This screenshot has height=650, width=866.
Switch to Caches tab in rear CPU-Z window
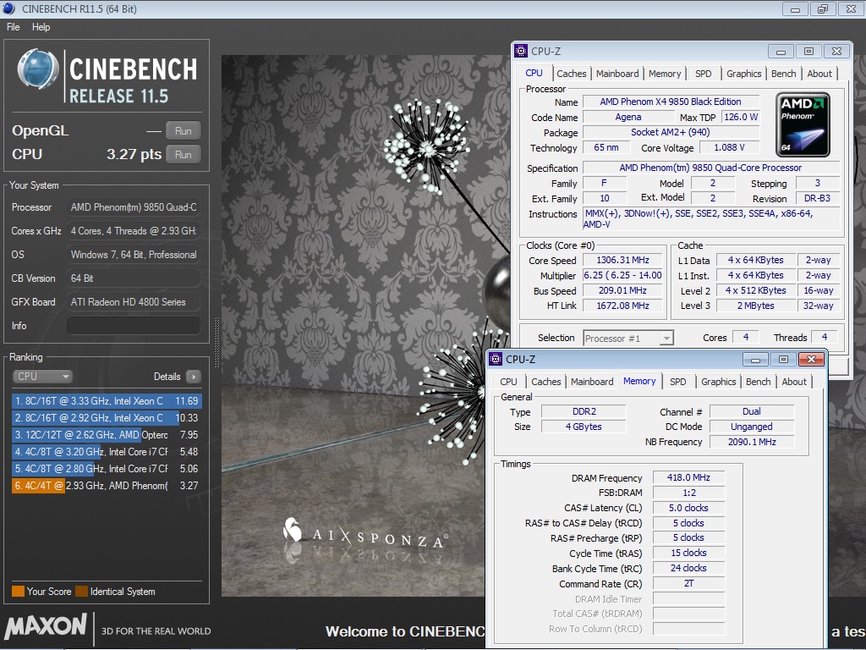[571, 74]
